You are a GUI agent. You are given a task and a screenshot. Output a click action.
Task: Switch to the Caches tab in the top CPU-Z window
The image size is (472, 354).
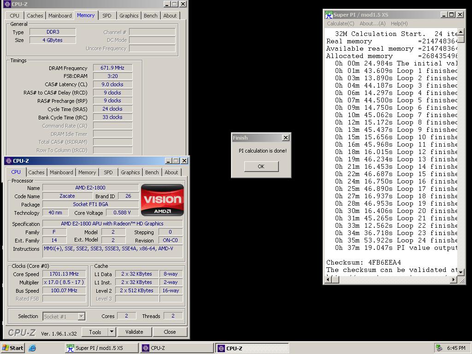(x=35, y=16)
